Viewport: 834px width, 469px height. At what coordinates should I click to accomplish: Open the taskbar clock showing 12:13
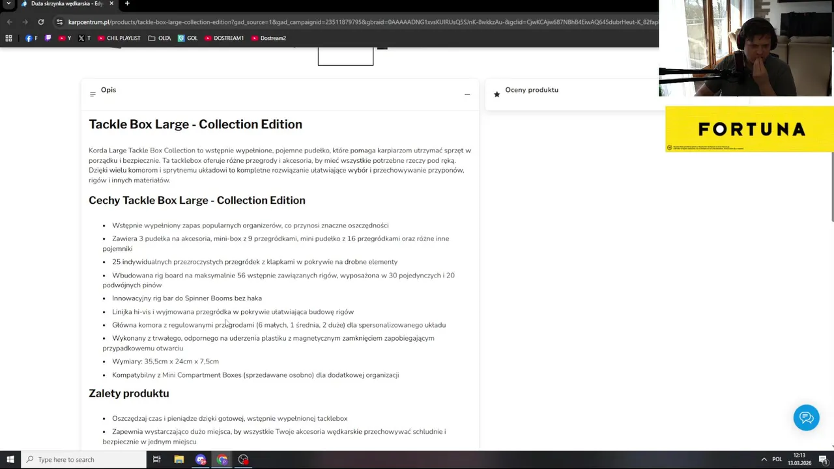[x=799, y=459]
